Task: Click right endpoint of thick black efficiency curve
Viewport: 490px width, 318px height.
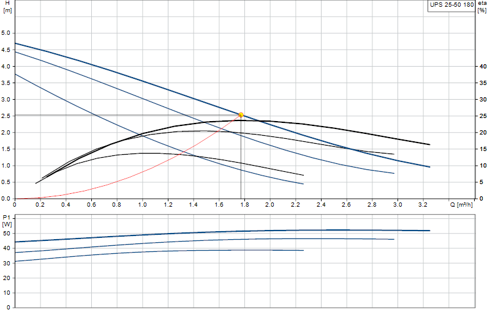Action: pyautogui.click(x=430, y=144)
